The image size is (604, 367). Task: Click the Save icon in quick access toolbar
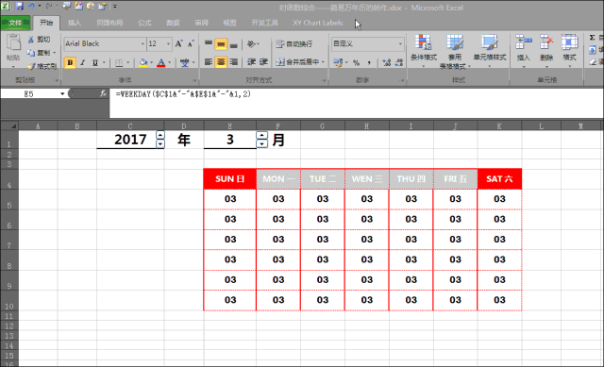coord(19,7)
